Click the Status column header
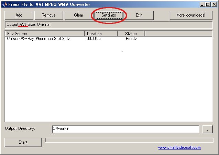Image resolution: width=219 pixels, height=155 pixels. coord(131,34)
